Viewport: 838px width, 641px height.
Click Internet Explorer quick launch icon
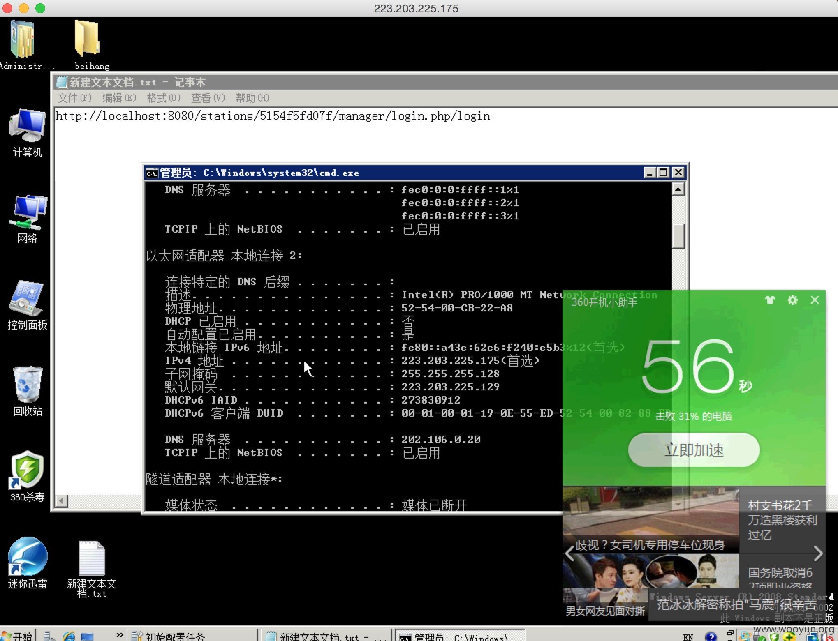coord(69,636)
